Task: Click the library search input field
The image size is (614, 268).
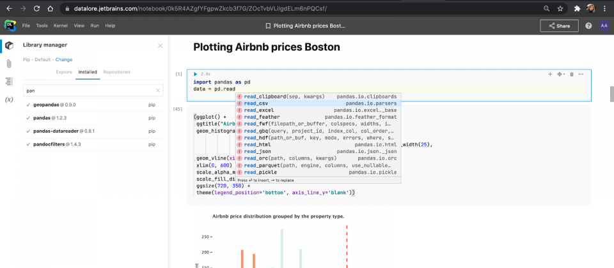Action: [x=93, y=91]
